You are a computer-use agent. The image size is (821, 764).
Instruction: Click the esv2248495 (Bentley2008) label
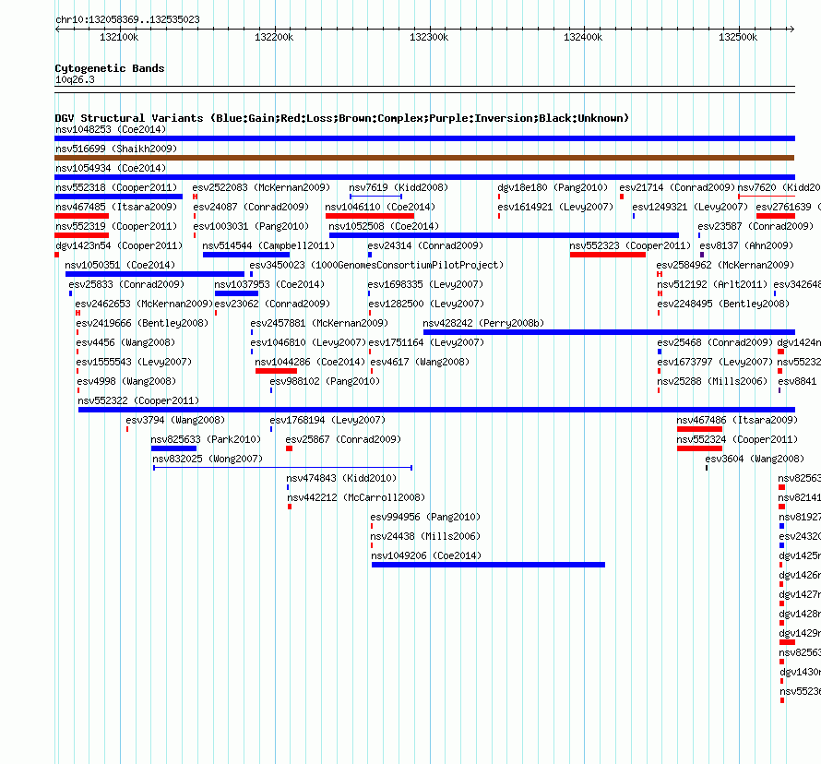[x=723, y=304]
